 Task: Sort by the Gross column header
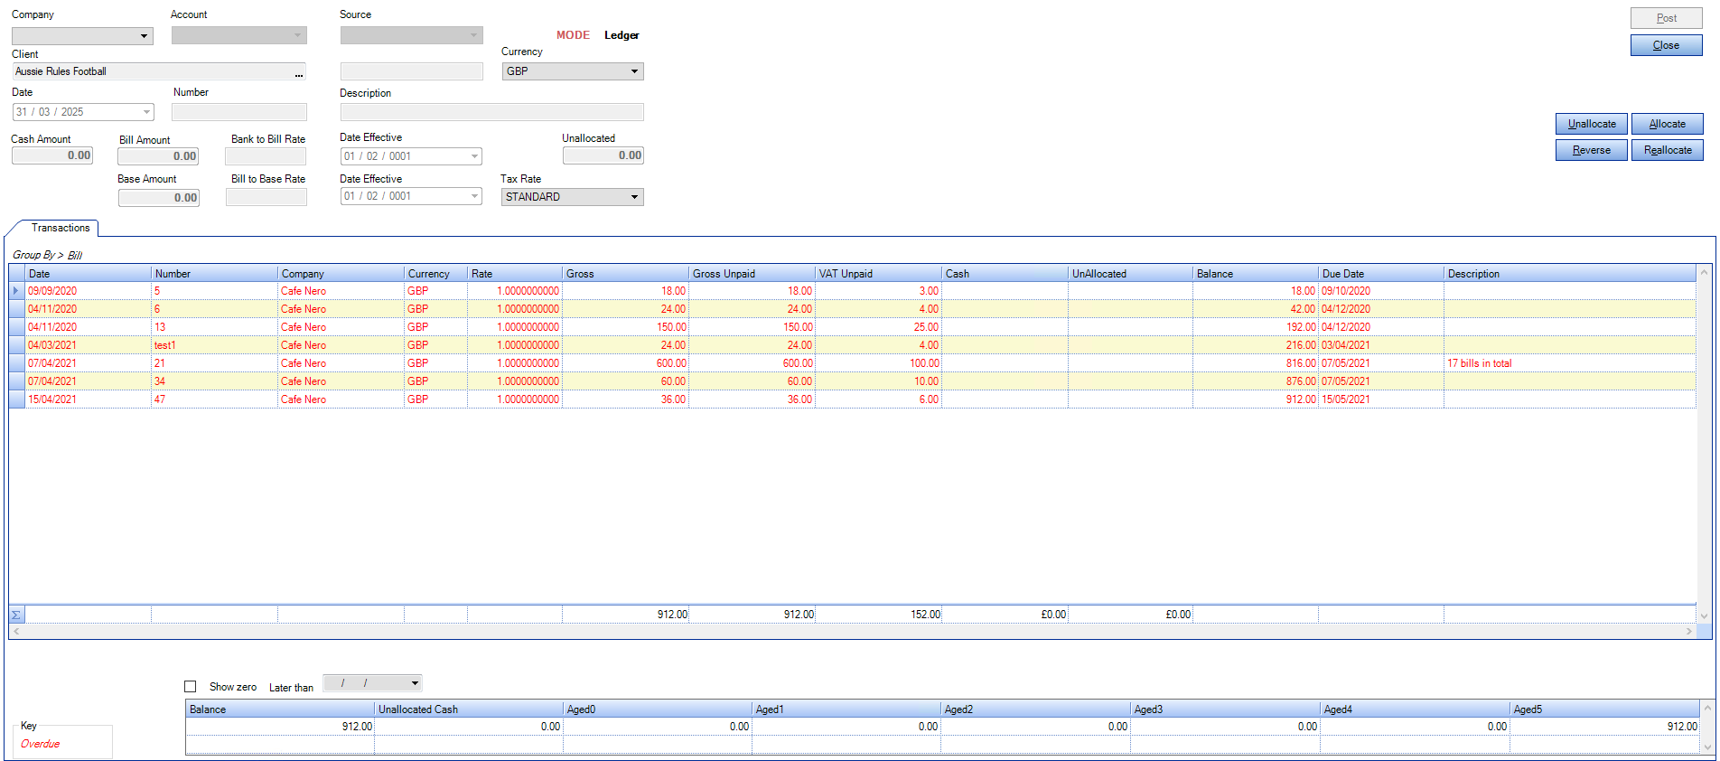[625, 274]
